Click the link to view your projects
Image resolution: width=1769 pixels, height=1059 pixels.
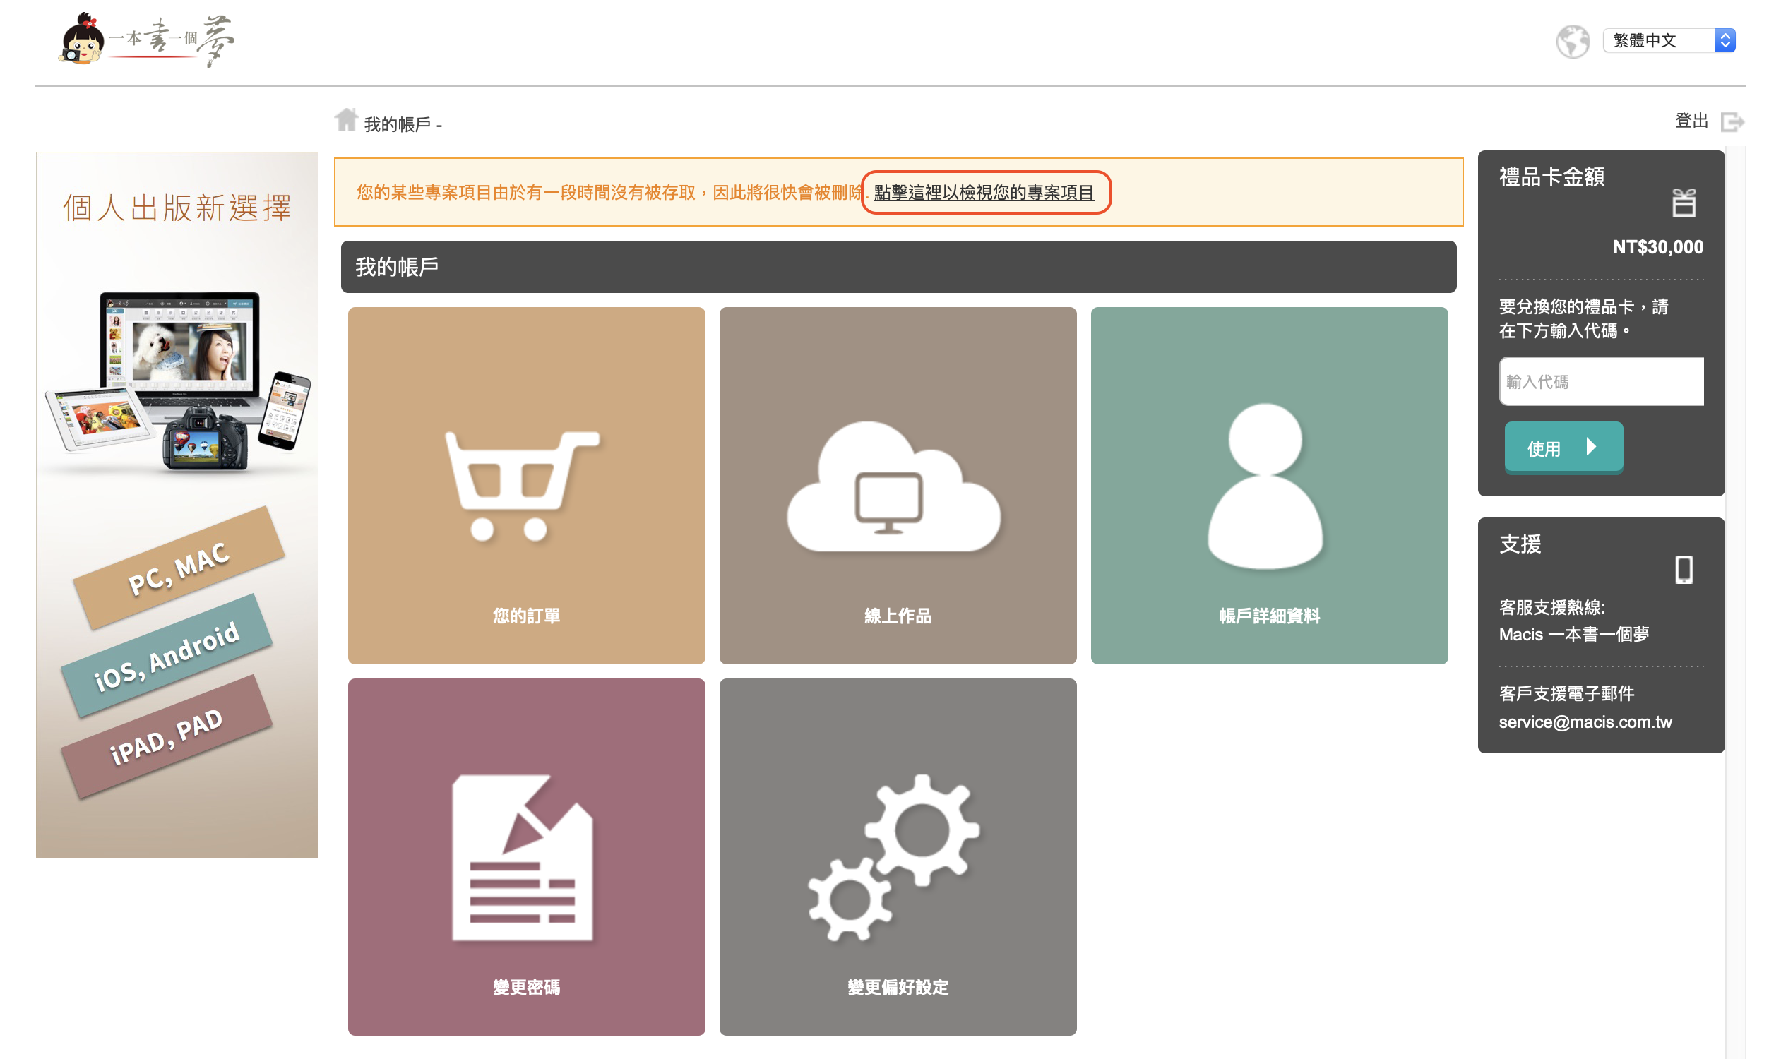983,193
